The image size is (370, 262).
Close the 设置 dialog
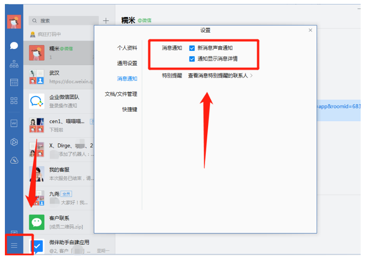310,30
